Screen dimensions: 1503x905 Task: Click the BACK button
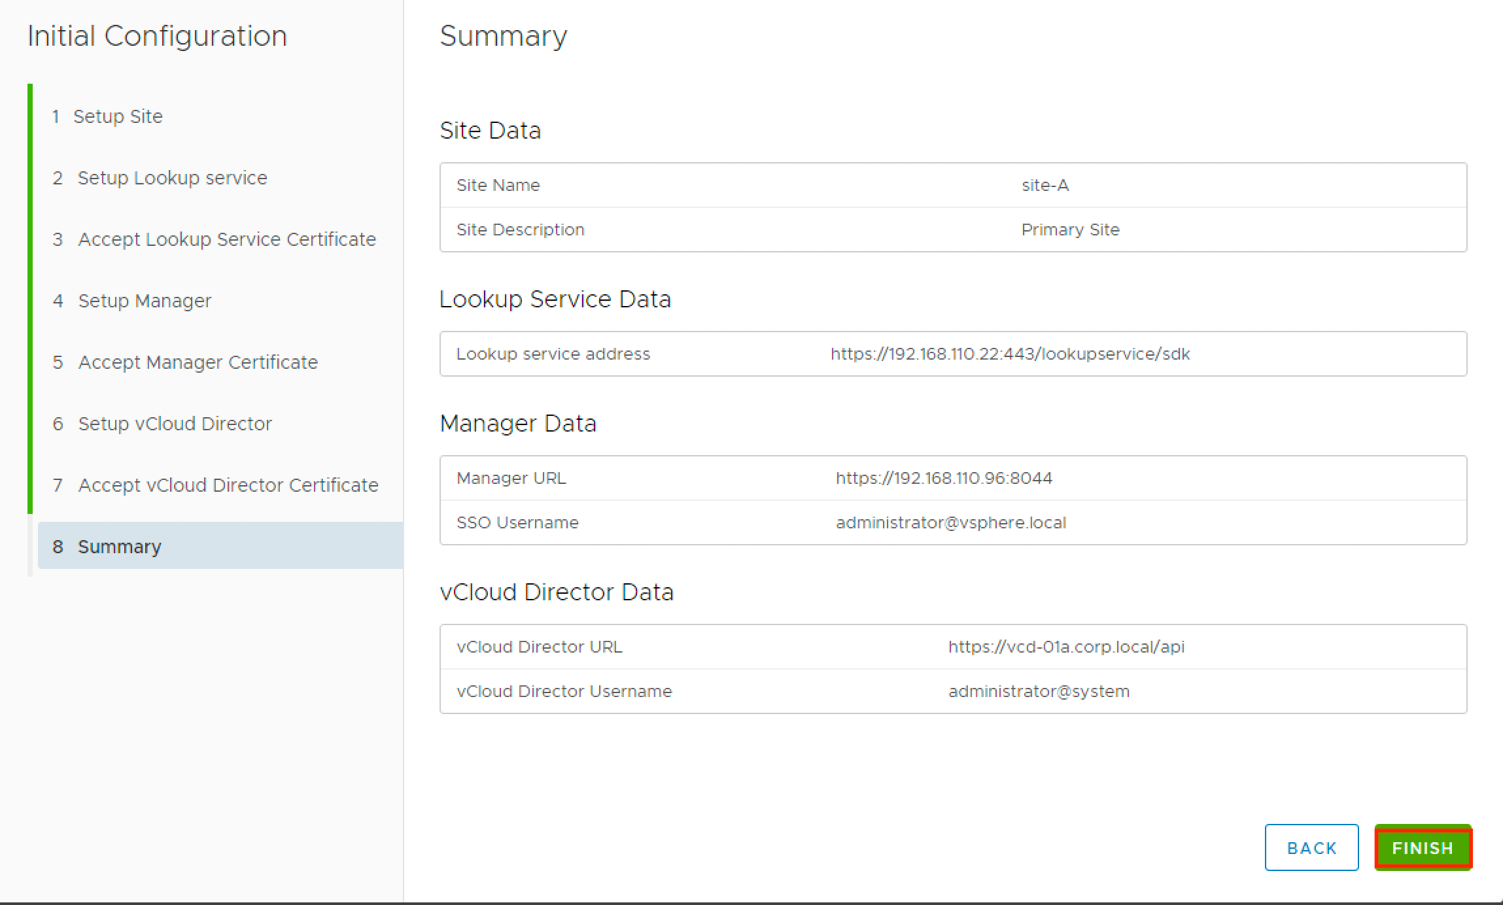[1311, 847]
